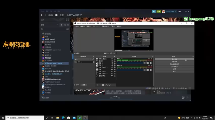Open 设置 from OBS controls

174,69
